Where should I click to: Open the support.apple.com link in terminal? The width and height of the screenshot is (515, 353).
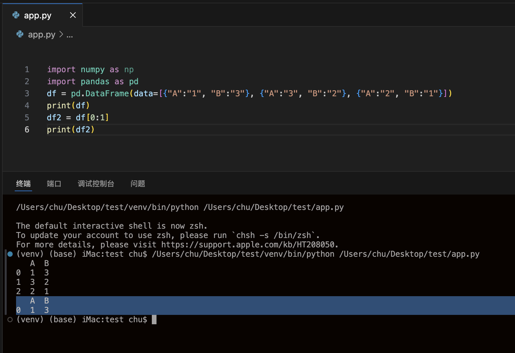[248, 245]
